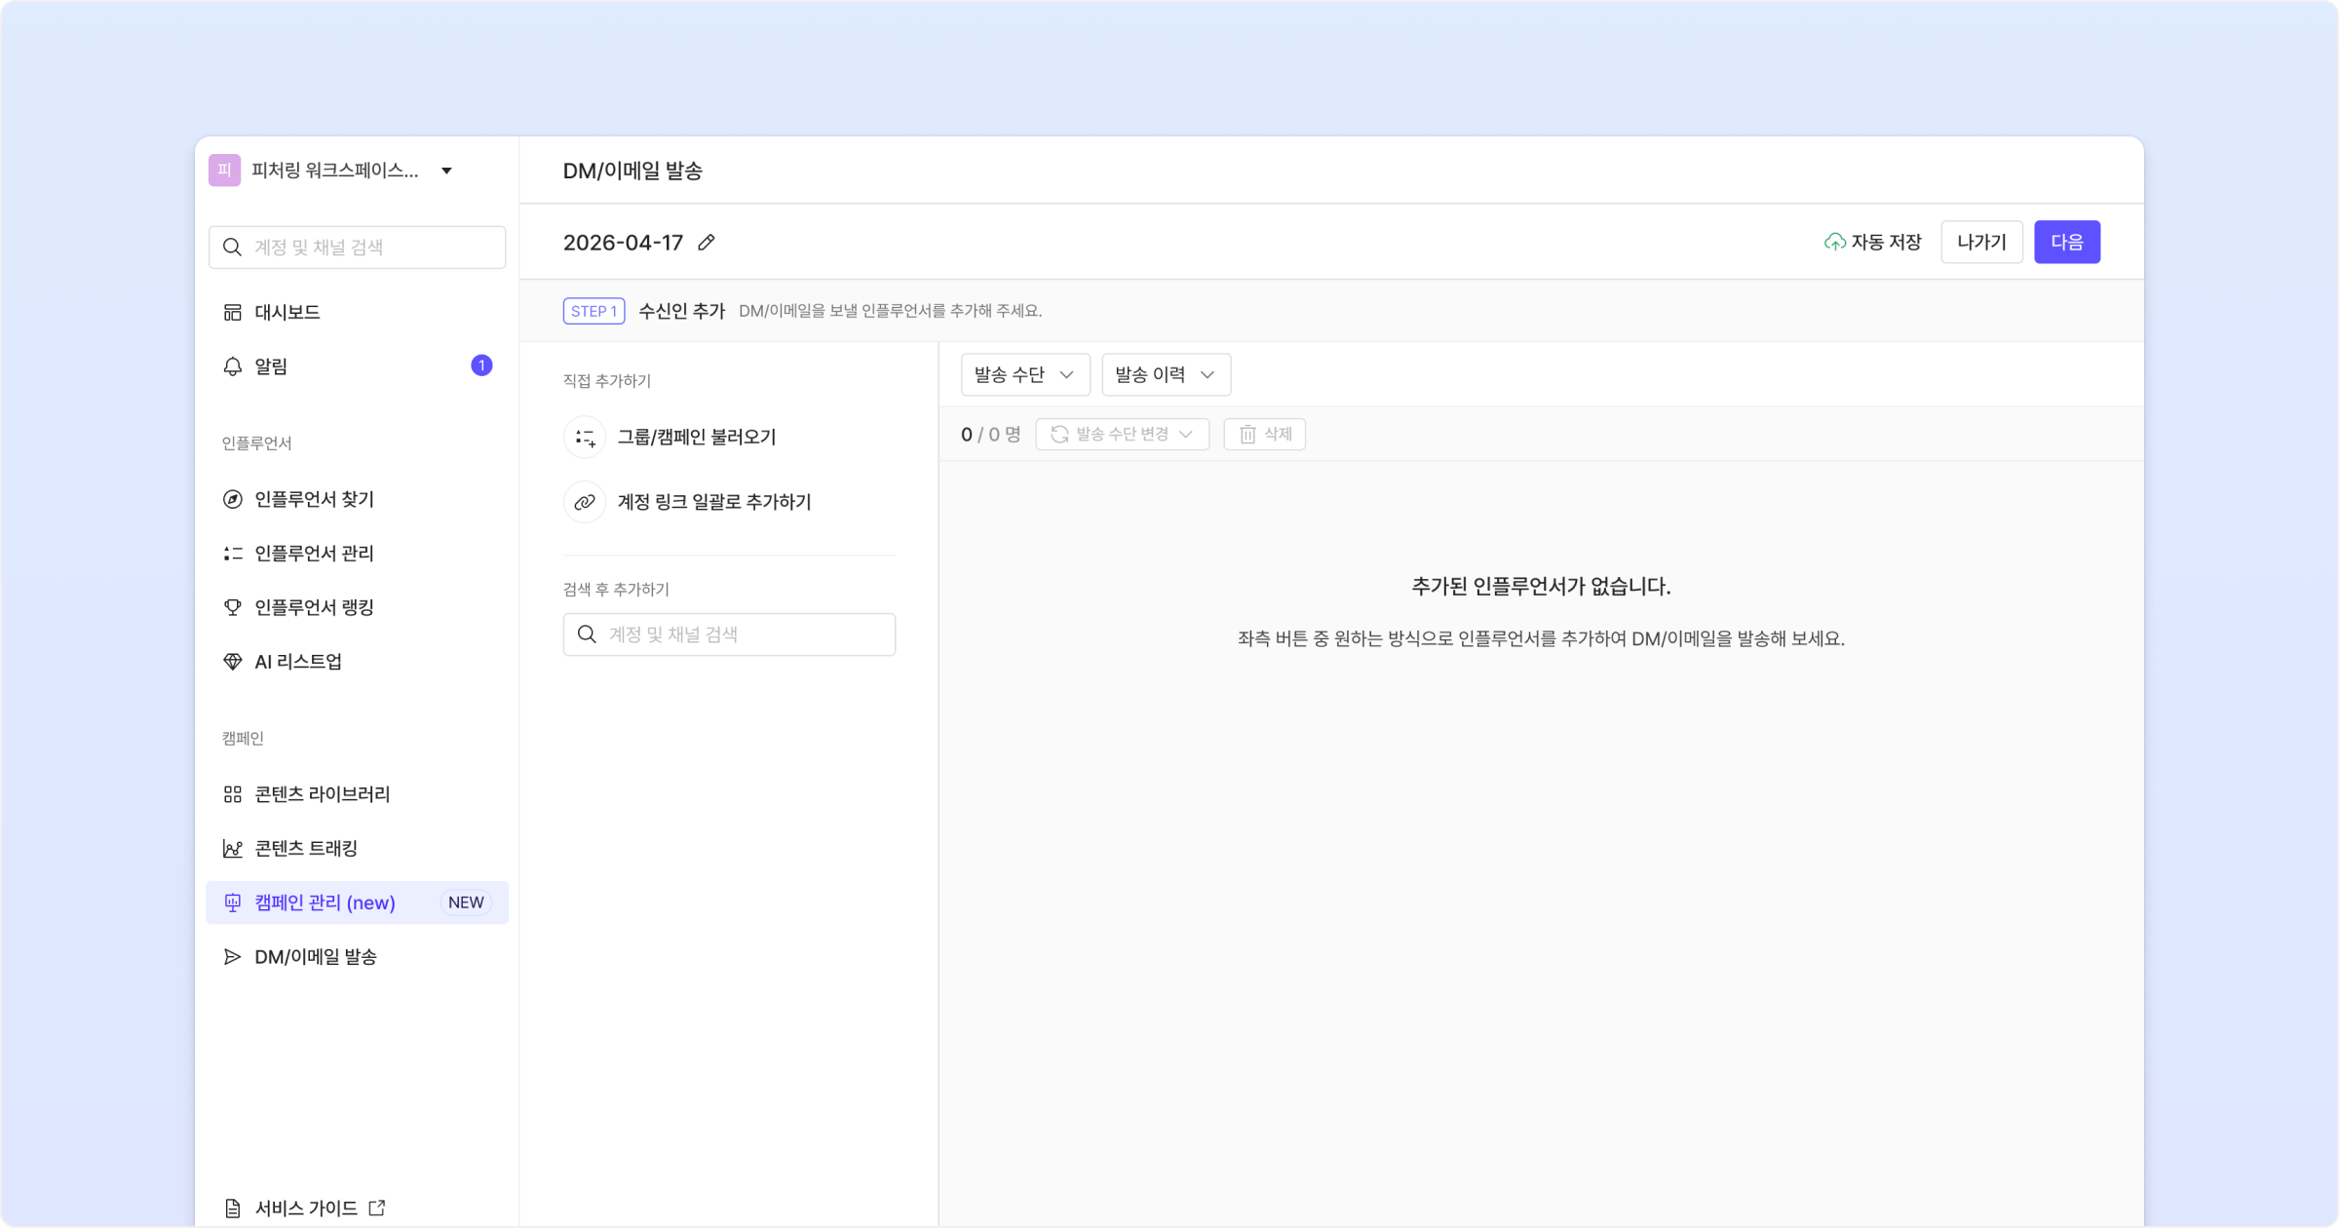This screenshot has height=1228, width=2339.
Task: Click the trophy icon for 인플루언서 랭킹
Action: coord(232,607)
